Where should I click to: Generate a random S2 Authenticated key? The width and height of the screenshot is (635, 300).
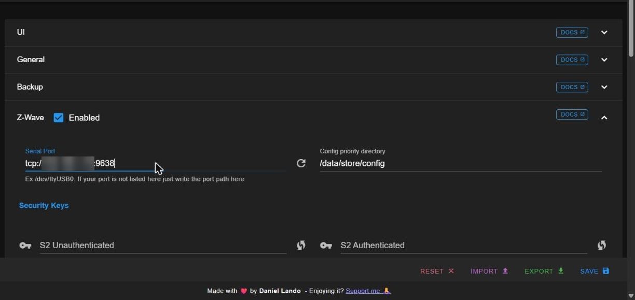602,245
